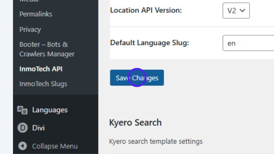274x154 pixels.
Task: Open the Privacy settings page
Action: (x=30, y=30)
